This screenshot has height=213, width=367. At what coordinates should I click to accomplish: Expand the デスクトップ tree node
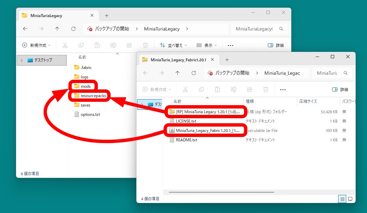(22, 60)
